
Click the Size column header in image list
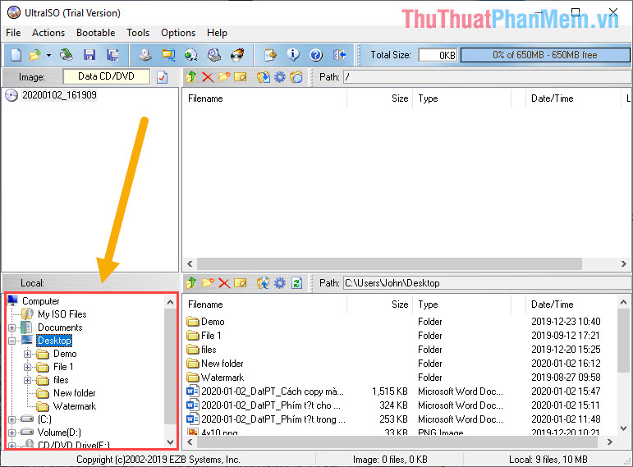379,98
